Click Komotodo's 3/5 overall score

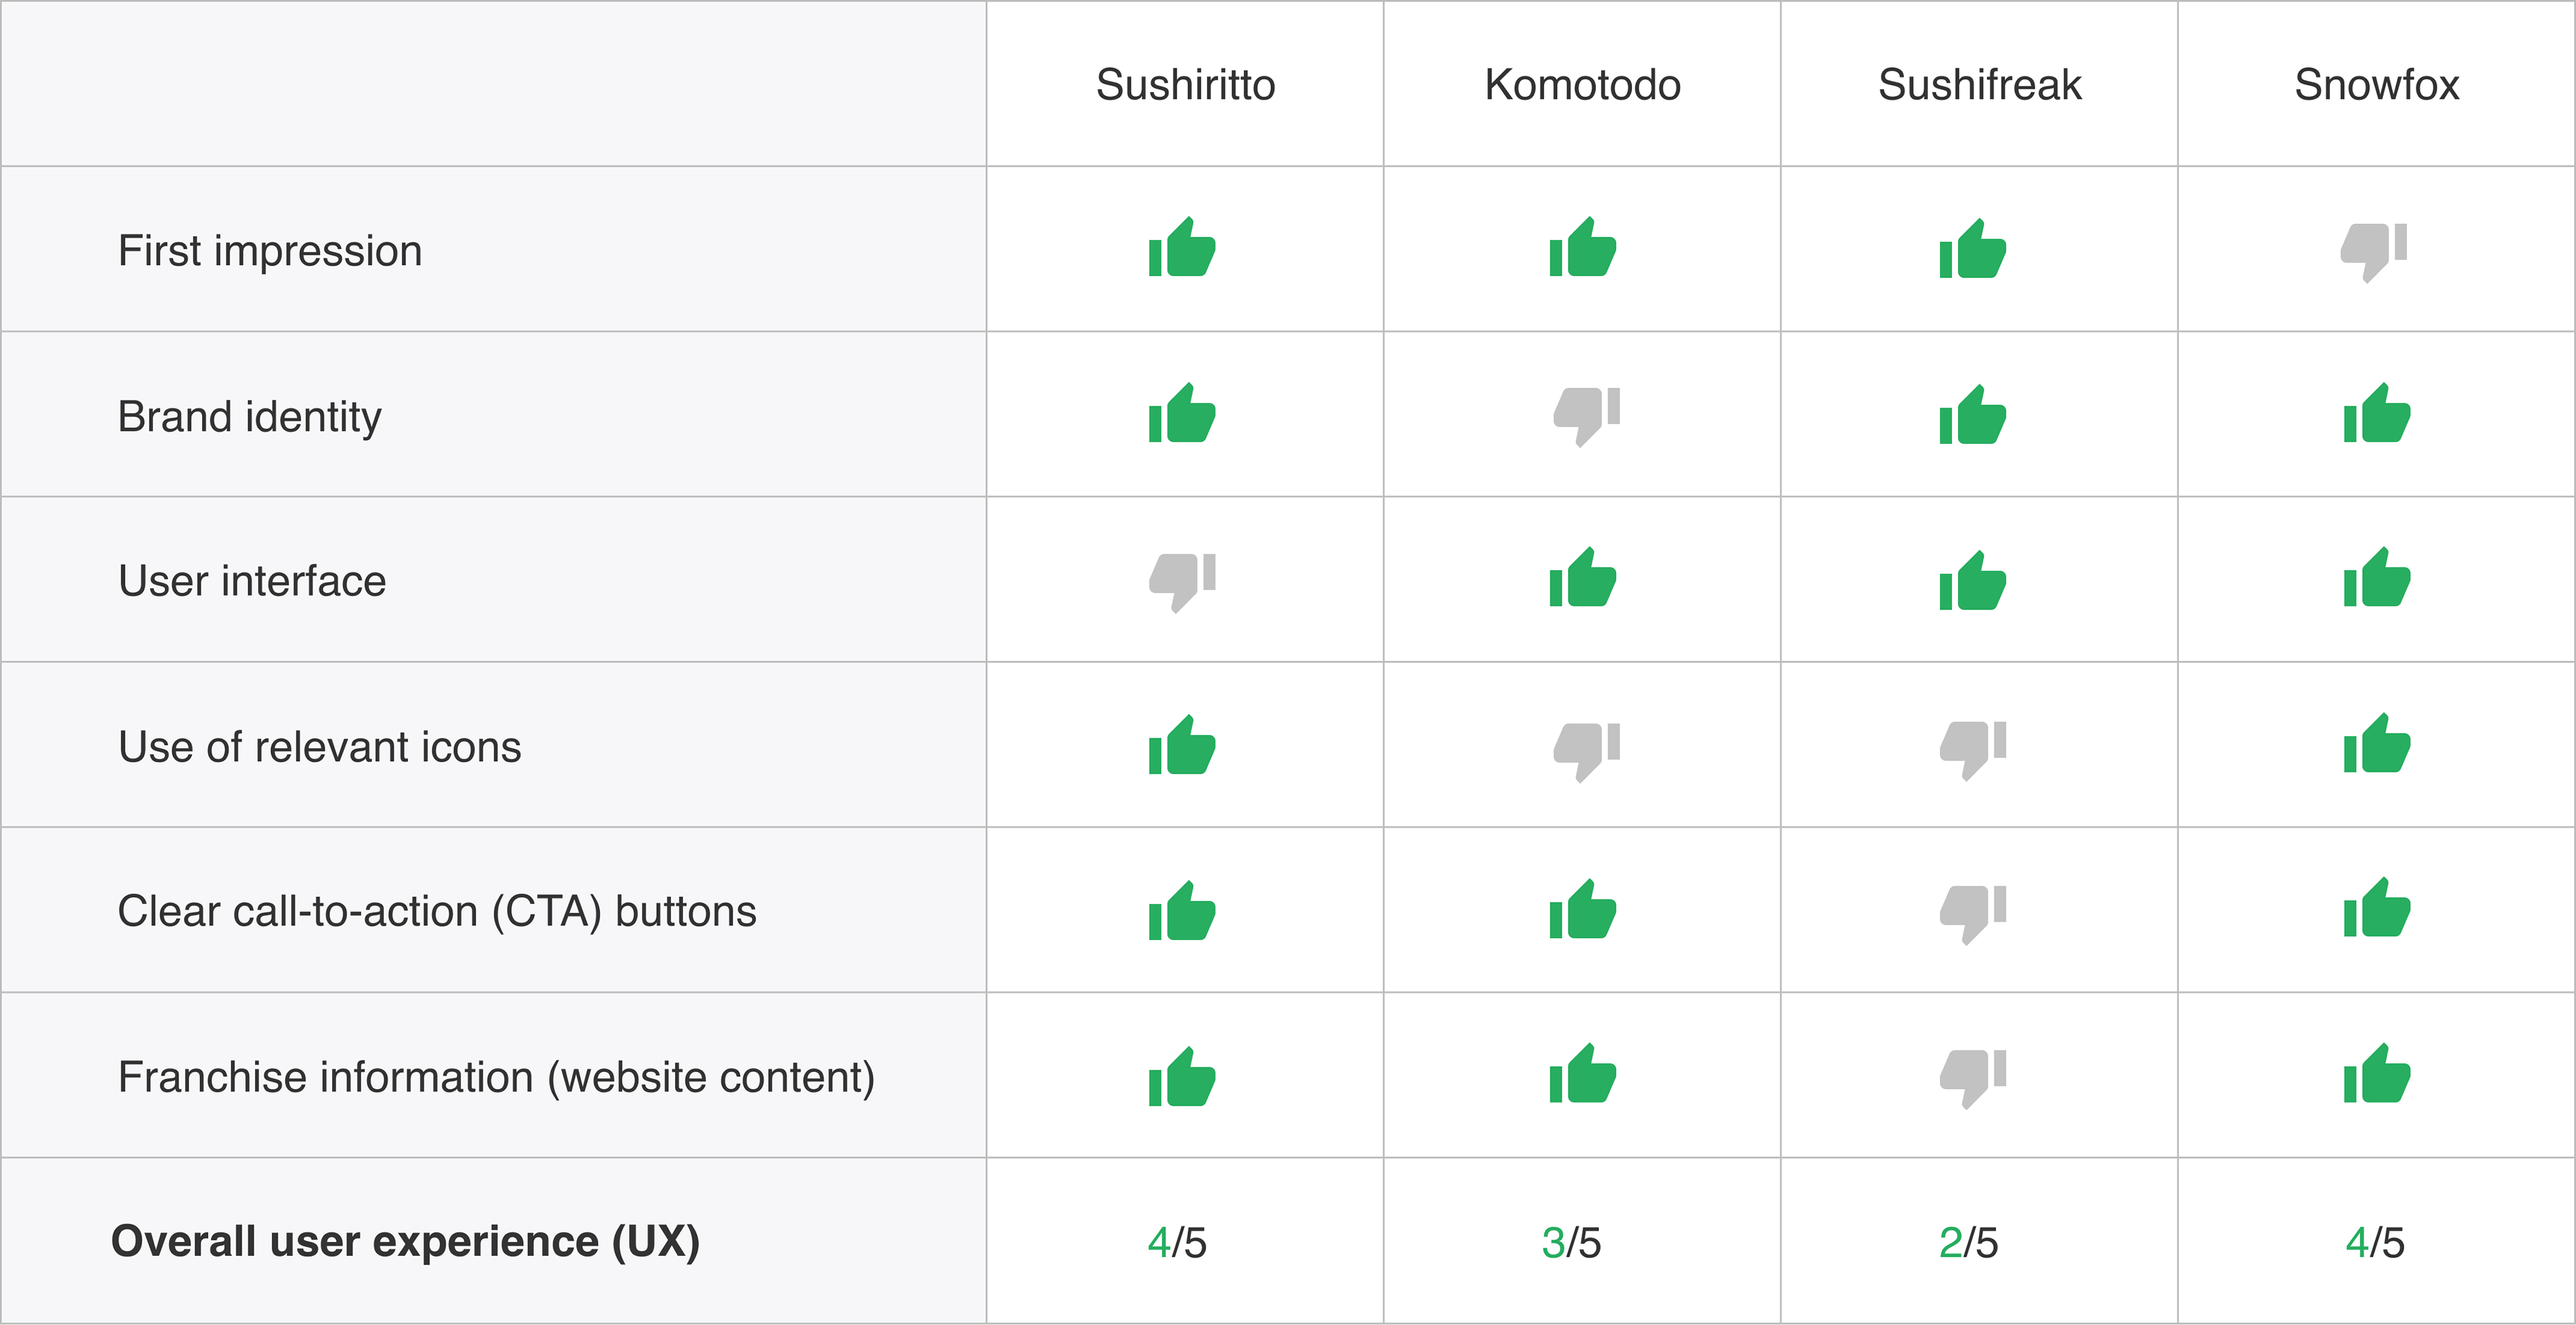[1571, 1243]
